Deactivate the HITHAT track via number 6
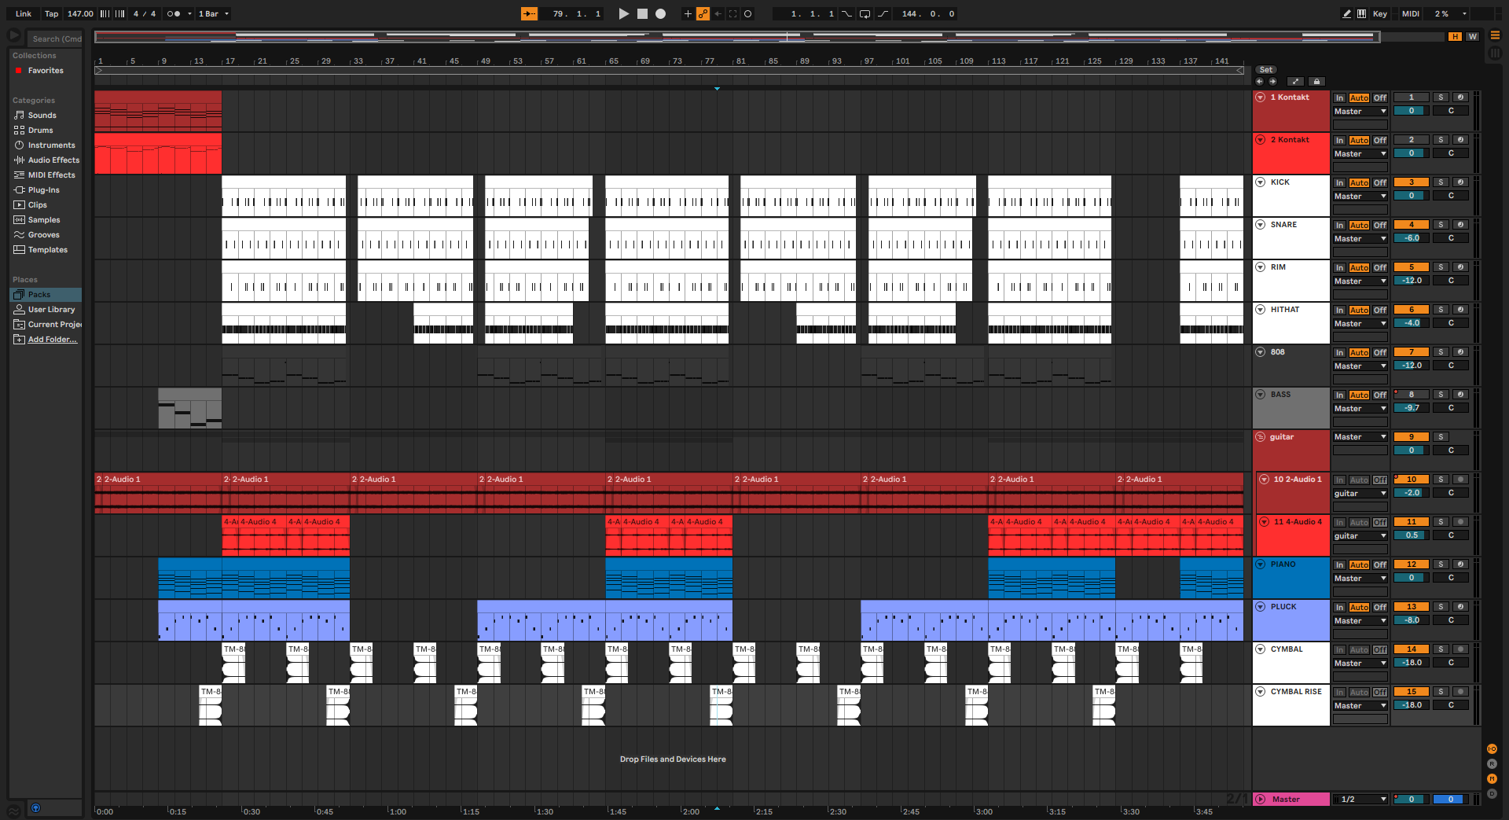Image resolution: width=1509 pixels, height=820 pixels. [1411, 309]
